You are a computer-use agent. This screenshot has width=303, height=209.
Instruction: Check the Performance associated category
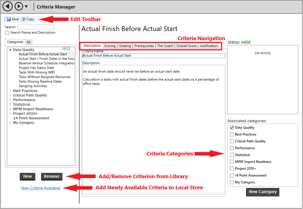[x=232, y=148]
